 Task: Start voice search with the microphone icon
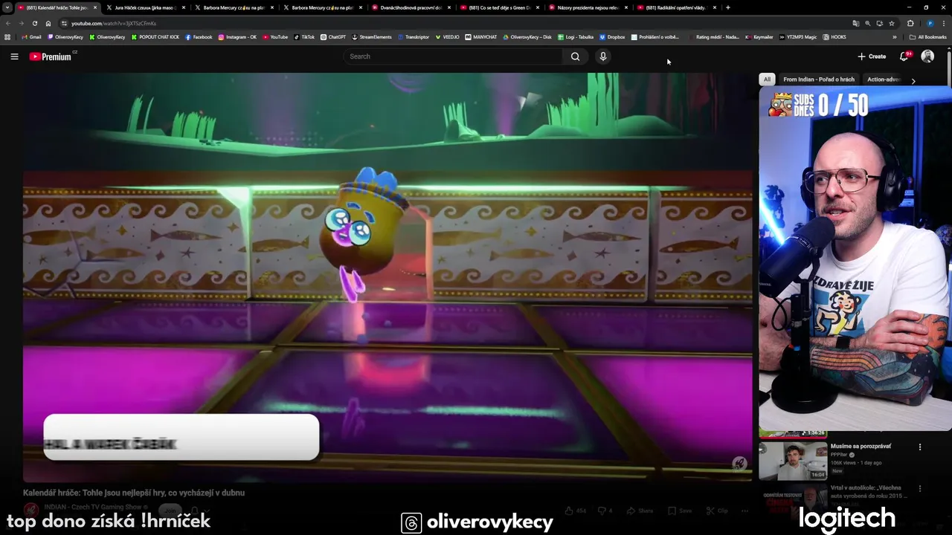coord(603,56)
